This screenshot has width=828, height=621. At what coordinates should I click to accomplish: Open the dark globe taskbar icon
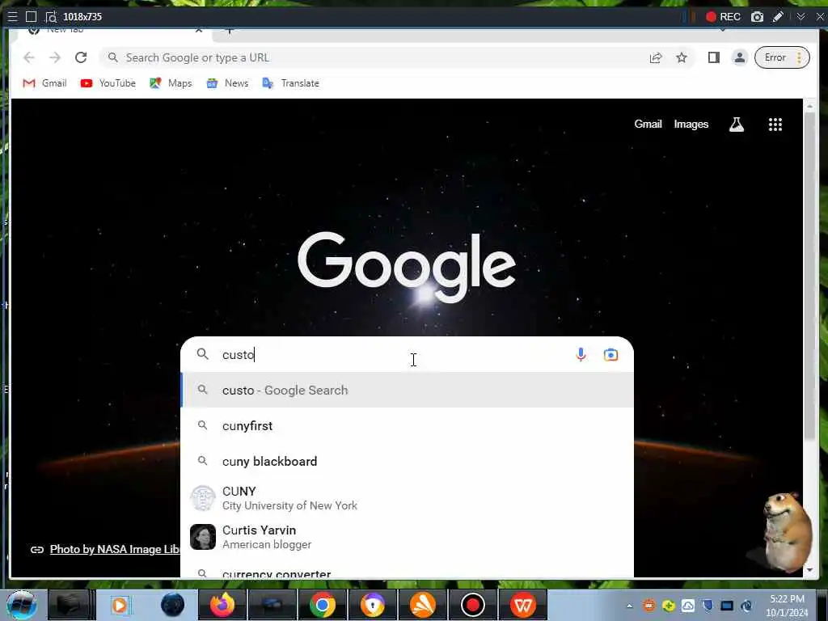(173, 605)
